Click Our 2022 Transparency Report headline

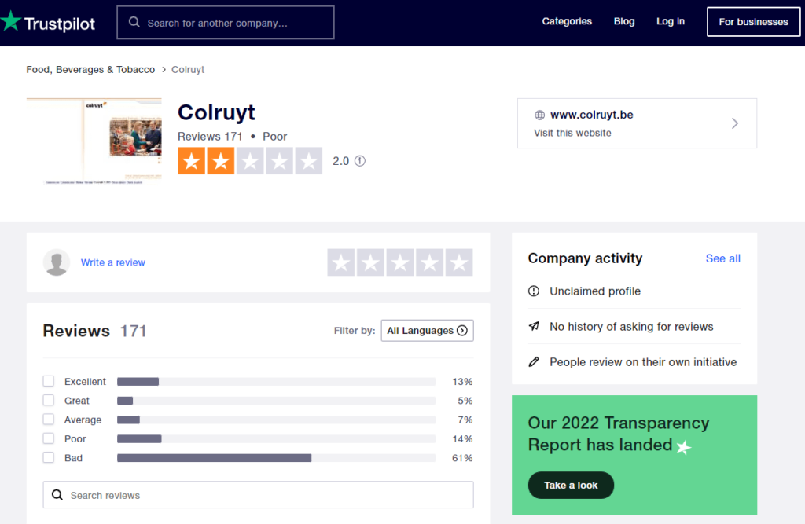coord(619,434)
